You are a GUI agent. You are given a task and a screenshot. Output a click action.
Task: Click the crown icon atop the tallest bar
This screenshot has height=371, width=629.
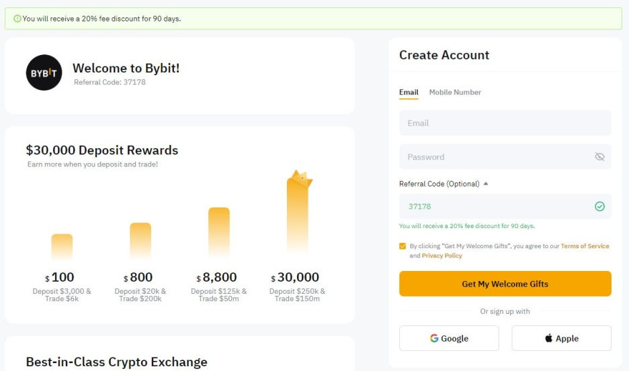coord(302,178)
